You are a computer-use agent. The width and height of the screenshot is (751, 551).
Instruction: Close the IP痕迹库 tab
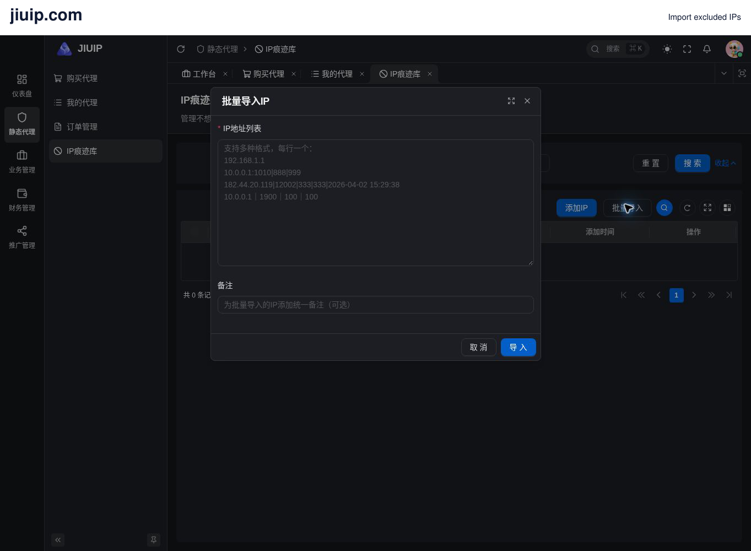430,74
